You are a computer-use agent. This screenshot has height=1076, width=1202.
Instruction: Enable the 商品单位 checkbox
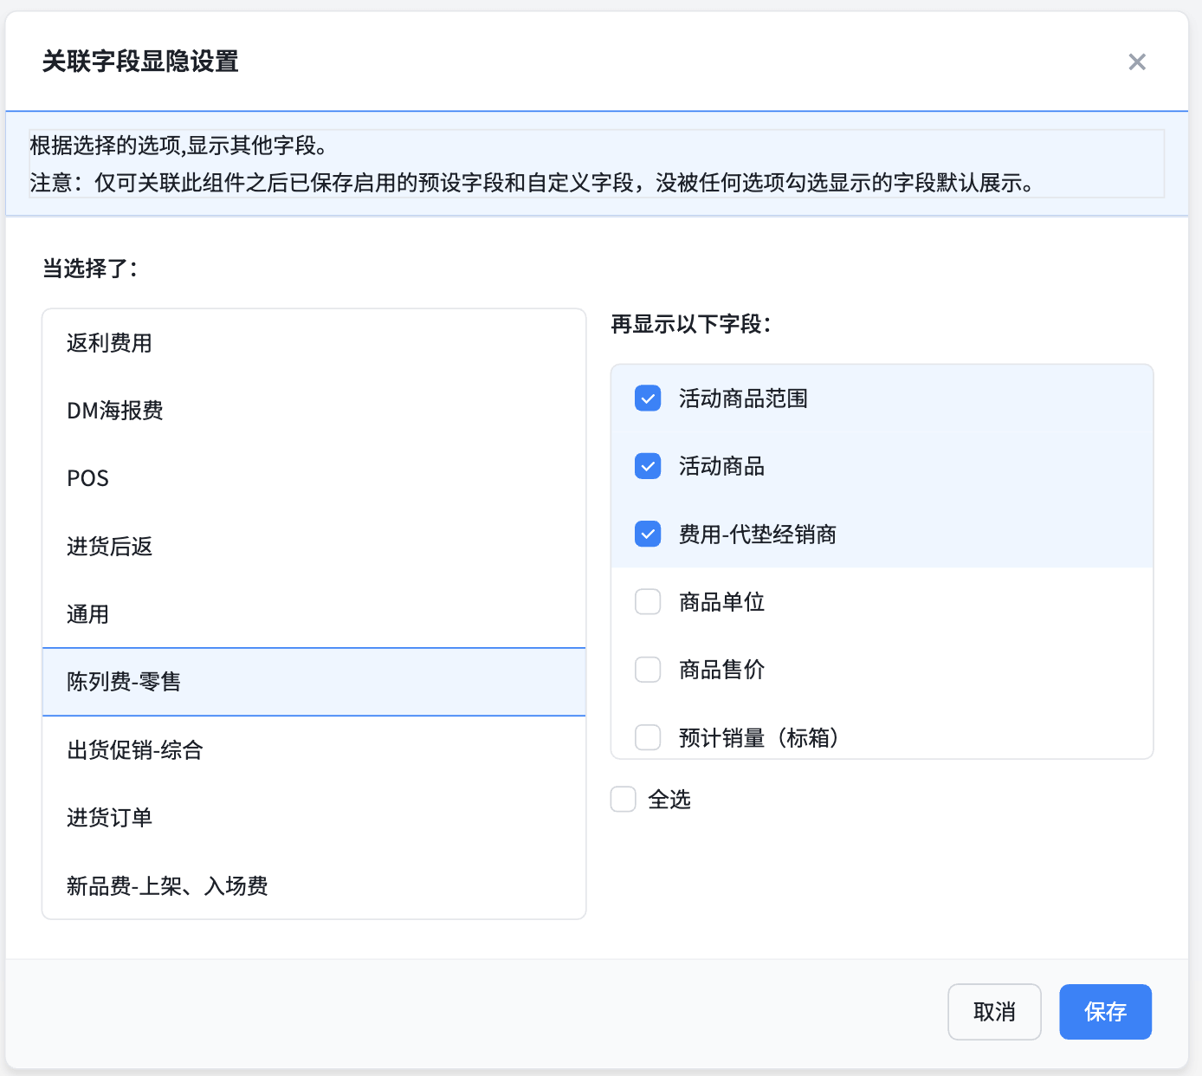(648, 601)
